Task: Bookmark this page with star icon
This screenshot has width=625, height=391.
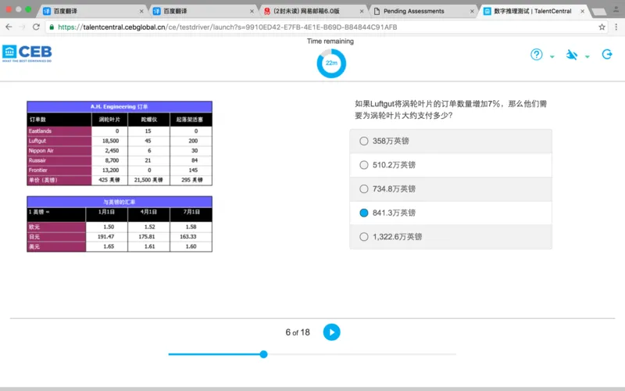Action: 602,27
